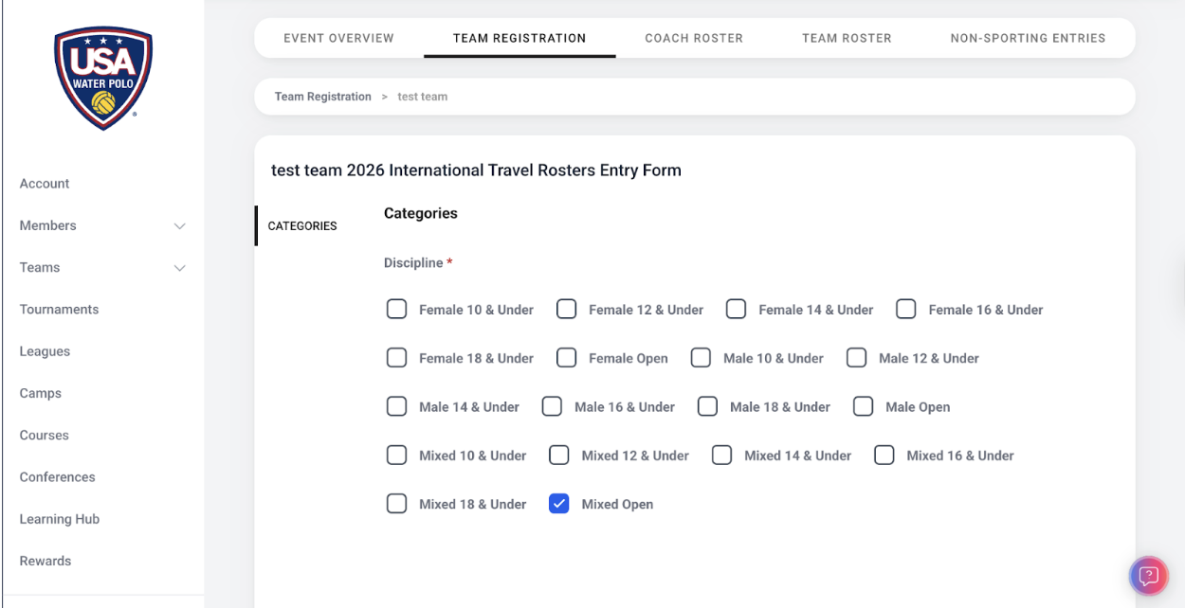The height and width of the screenshot is (608, 1185).
Task: Check Male Open checkbox
Action: (863, 406)
